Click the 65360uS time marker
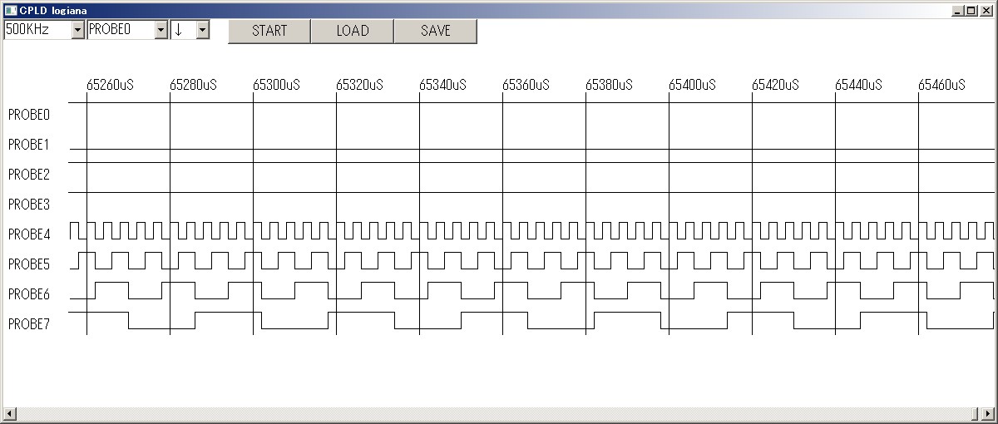This screenshot has height=424, width=998. [x=526, y=85]
